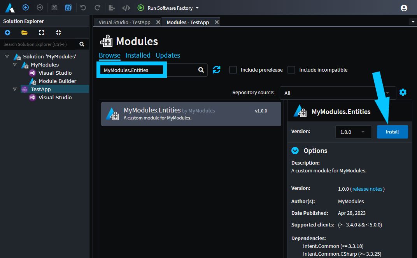Check the Include incompatible option
Viewport: 417px width, 258px height.
[x=291, y=70]
